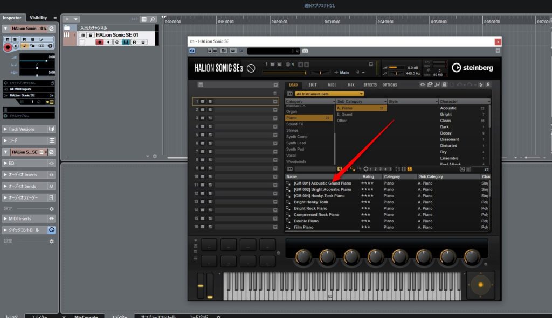The height and width of the screenshot is (318, 552).
Task: Toggle the monitor speaker button in Inspector
Action: click(16, 46)
